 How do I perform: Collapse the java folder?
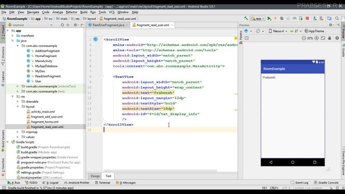[x=12, y=41]
